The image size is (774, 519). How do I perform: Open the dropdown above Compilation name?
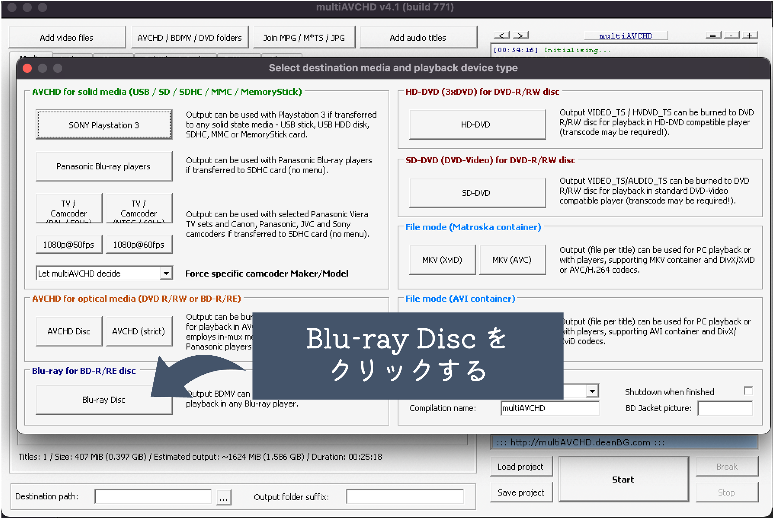(x=593, y=391)
